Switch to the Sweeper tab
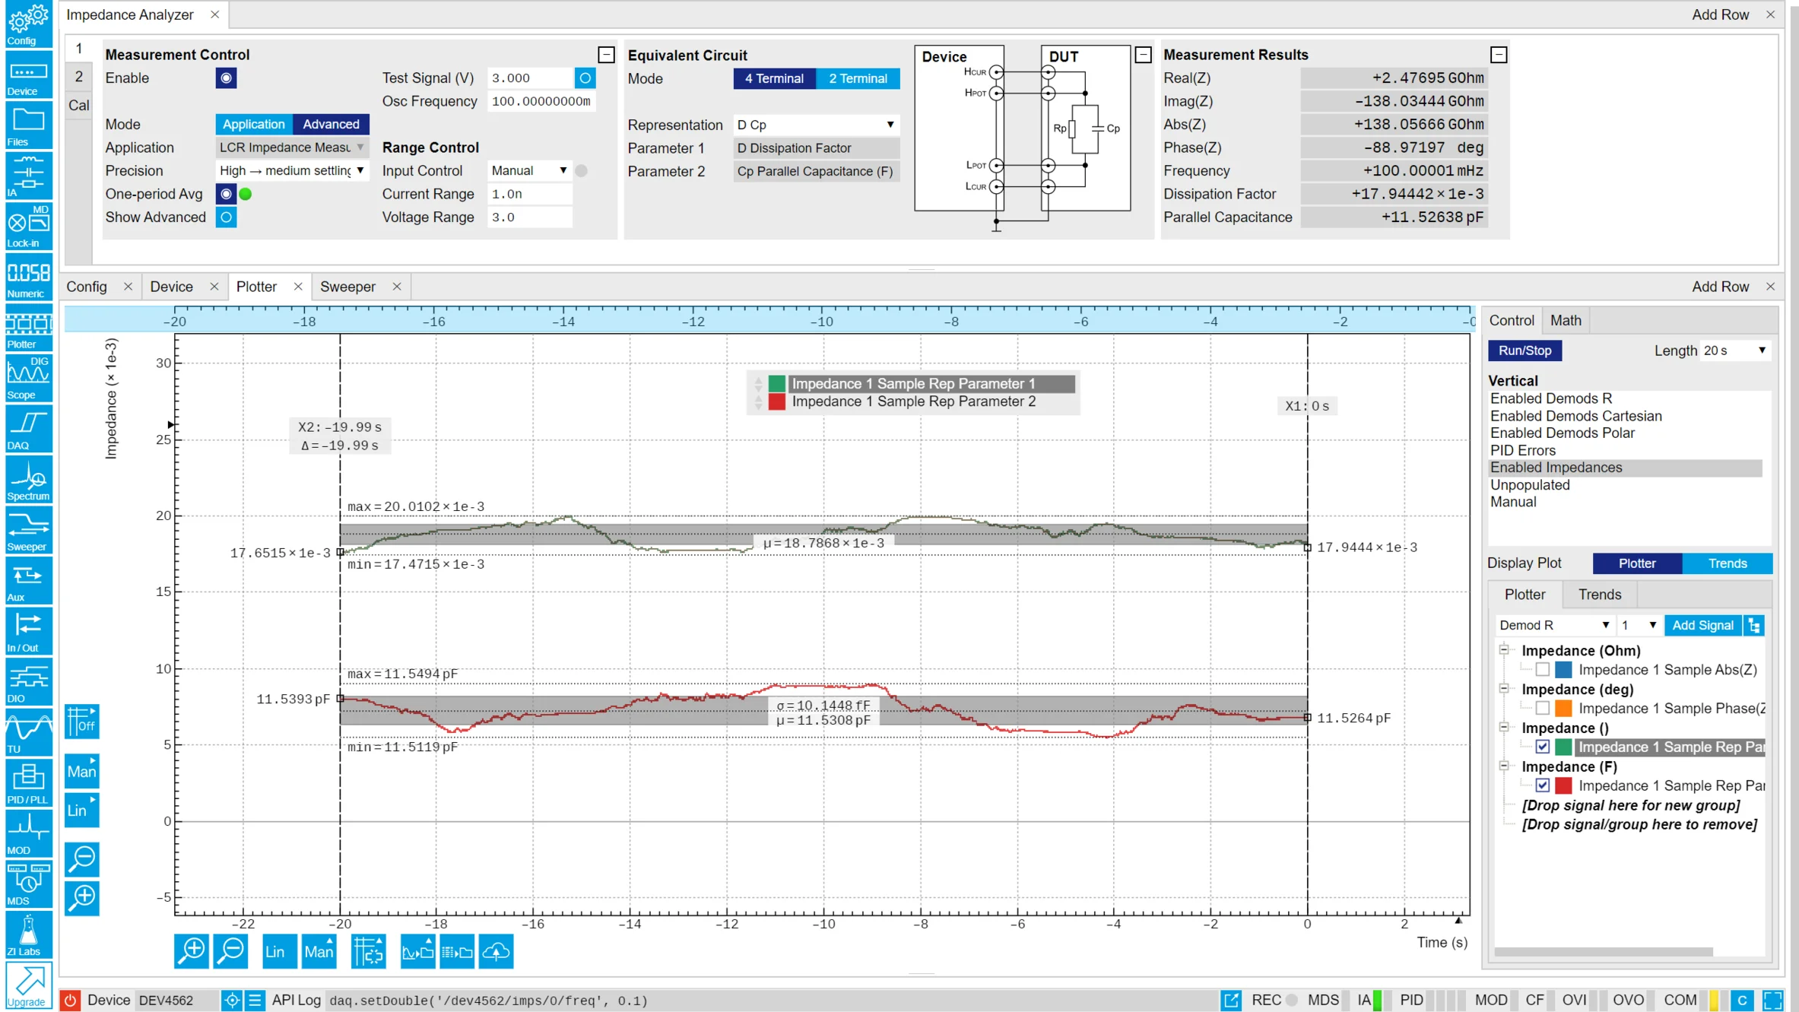The width and height of the screenshot is (1799, 1012). click(347, 287)
